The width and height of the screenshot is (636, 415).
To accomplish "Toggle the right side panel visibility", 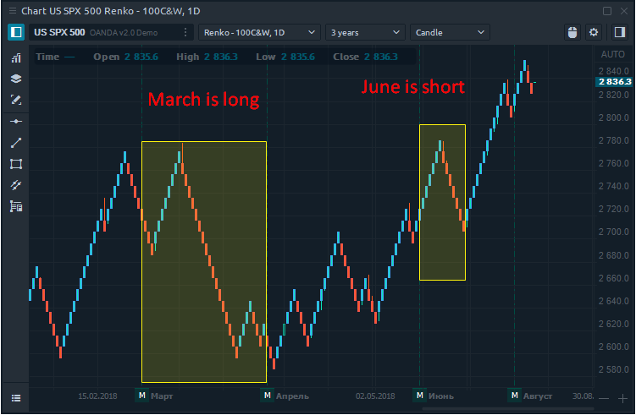I will [618, 32].
